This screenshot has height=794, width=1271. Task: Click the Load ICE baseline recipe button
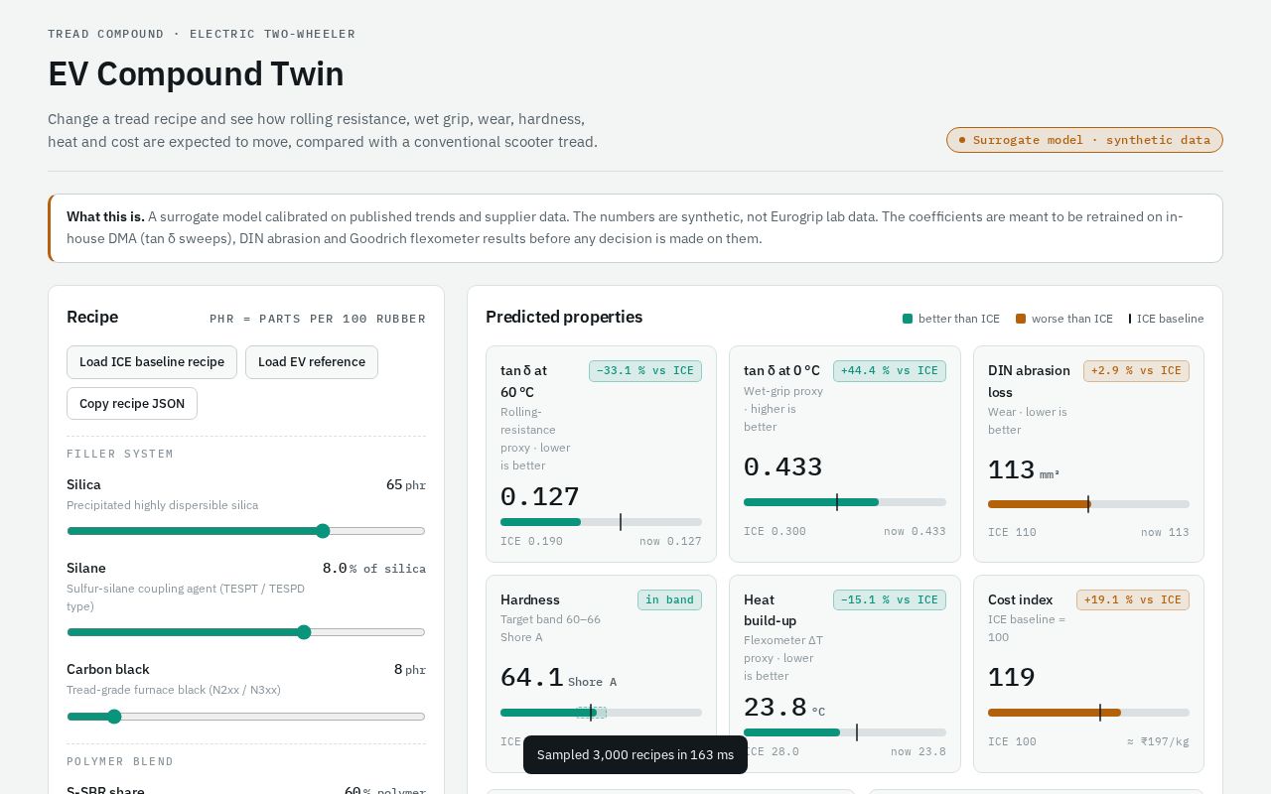click(x=152, y=362)
